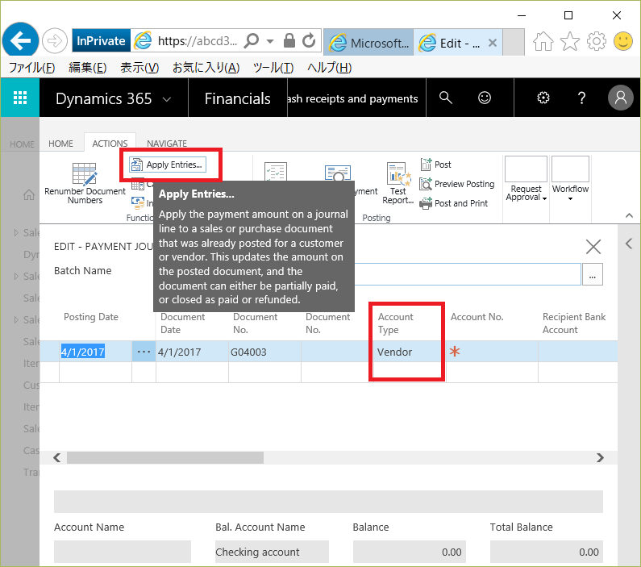Click the Apply Entries... button
The height and width of the screenshot is (567, 641).
[168, 165]
